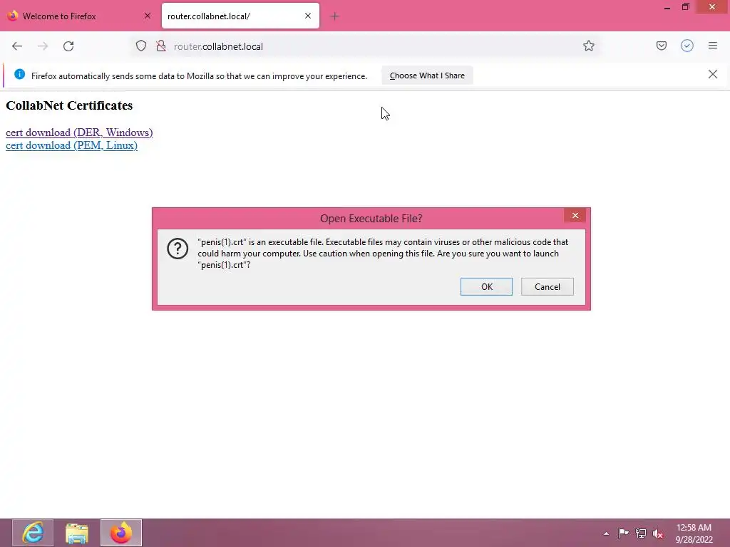730x547 pixels.
Task: Click the forward navigation arrow
Action: [x=43, y=46]
